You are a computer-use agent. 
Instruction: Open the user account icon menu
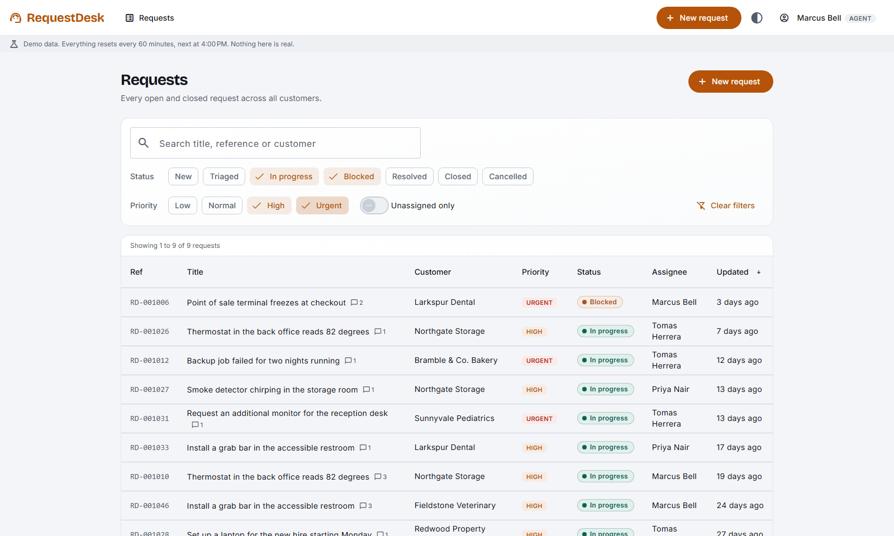coord(784,18)
